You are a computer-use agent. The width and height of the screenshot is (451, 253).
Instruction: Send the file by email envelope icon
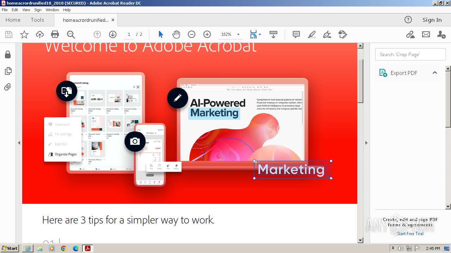426,34
